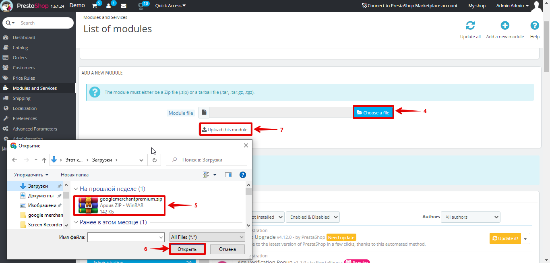Expand the Quick Access dropdown
Image resolution: width=550 pixels, height=263 pixels.
click(171, 6)
